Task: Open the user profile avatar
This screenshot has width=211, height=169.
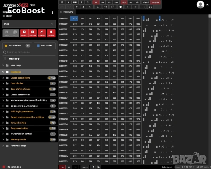Action: point(200,5)
